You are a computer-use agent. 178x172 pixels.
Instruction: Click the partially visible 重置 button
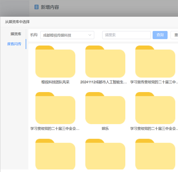174,35
